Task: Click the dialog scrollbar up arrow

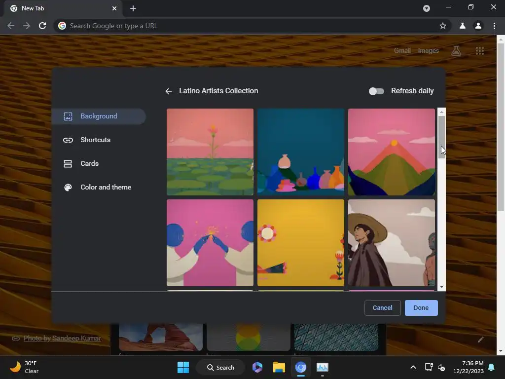Action: 441,112
